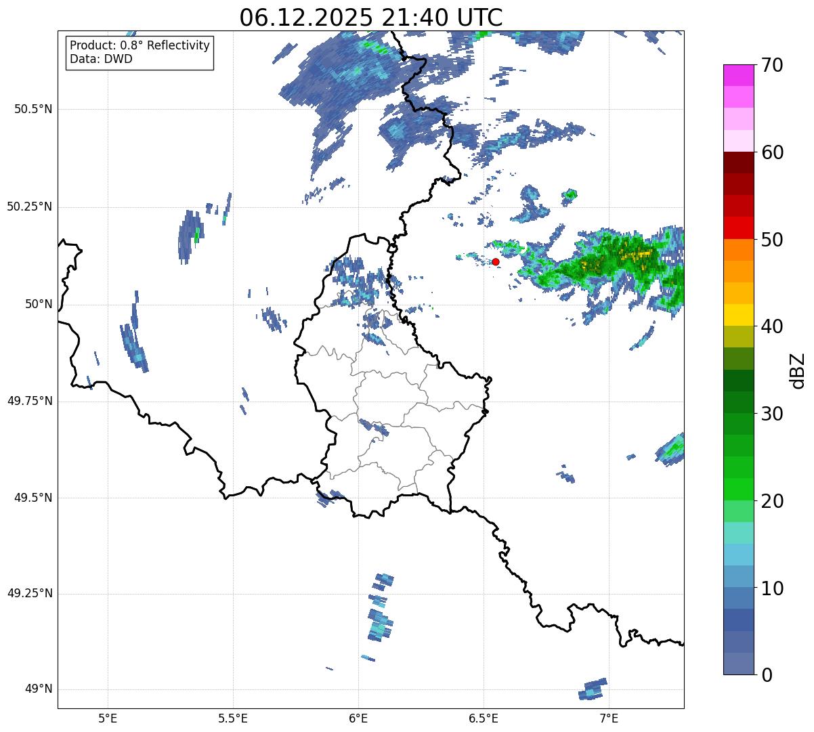The width and height of the screenshot is (814, 732).
Task: Click the "dBZ" colorbar label
Action: tap(797, 370)
